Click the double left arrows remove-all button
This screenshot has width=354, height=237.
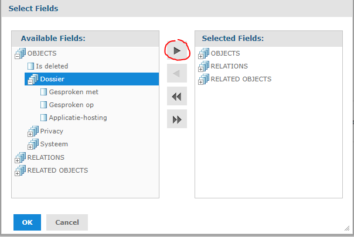pyautogui.click(x=177, y=96)
